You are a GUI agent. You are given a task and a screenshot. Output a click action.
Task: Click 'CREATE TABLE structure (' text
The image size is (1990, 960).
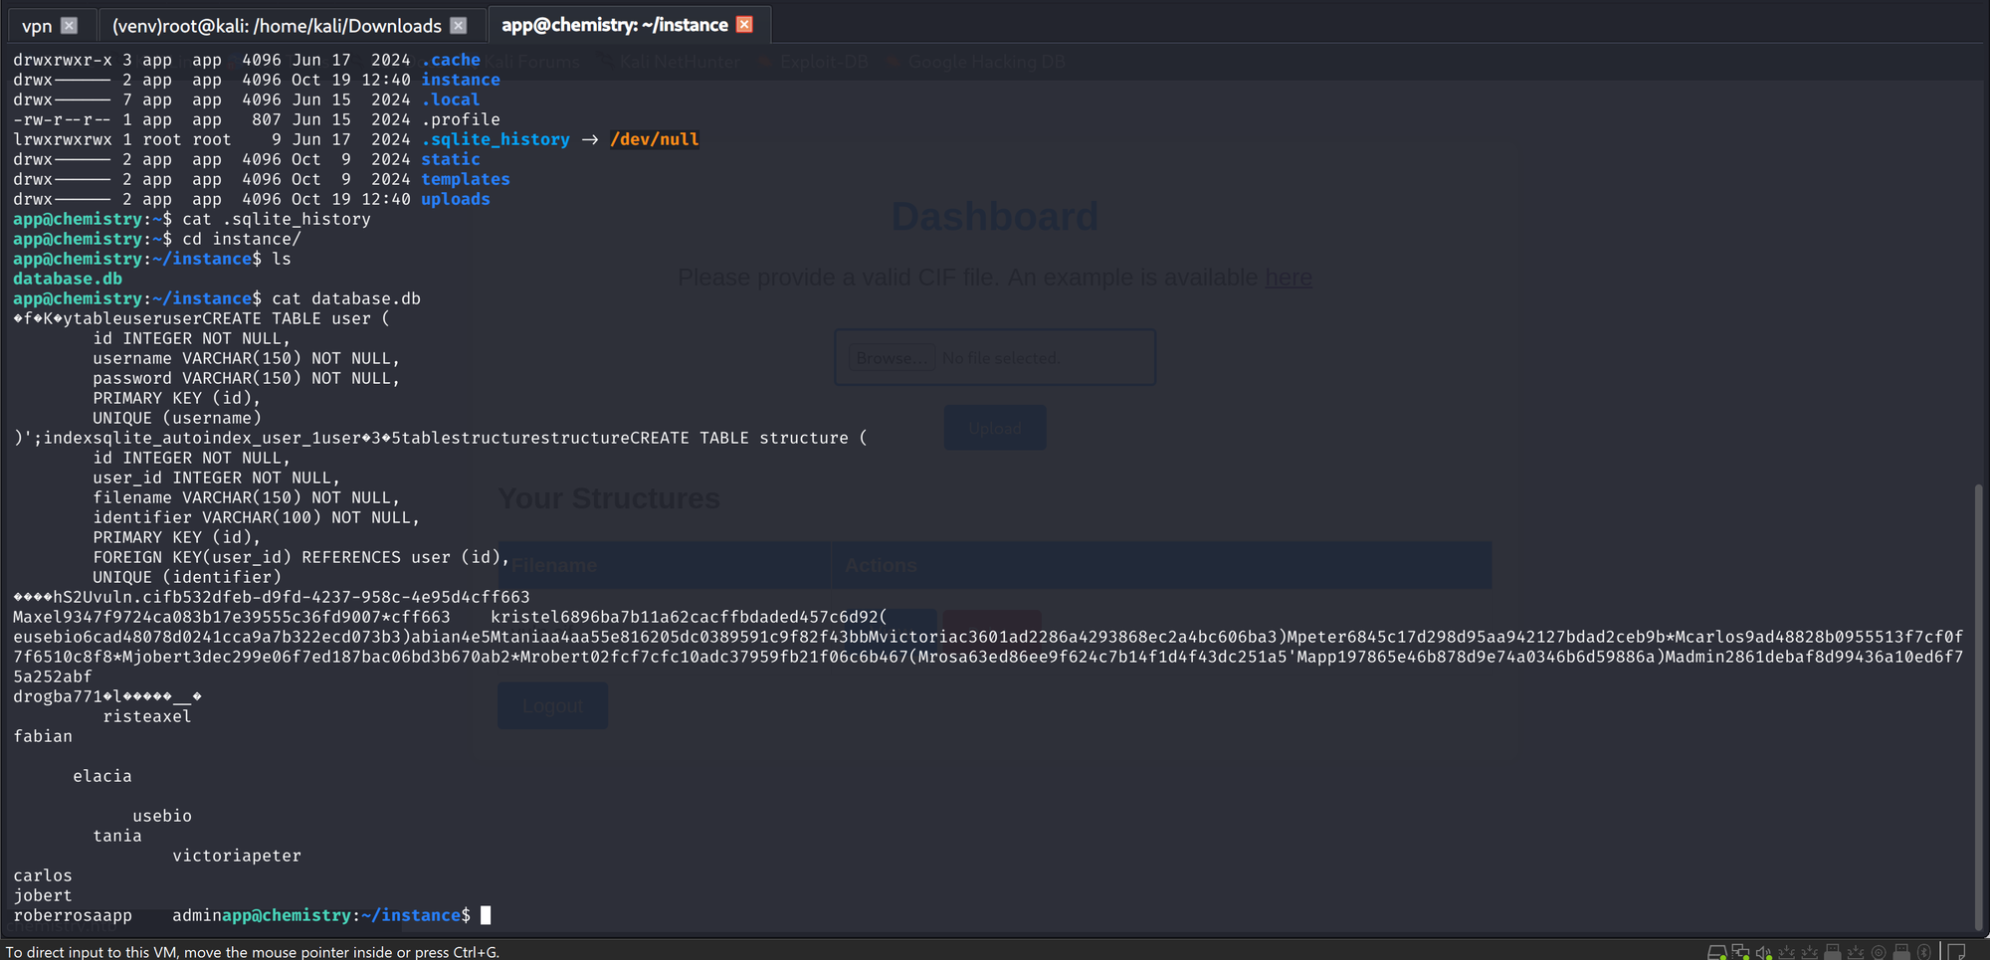click(749, 438)
